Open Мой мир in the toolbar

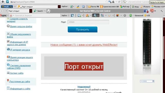(x=125, y=7)
